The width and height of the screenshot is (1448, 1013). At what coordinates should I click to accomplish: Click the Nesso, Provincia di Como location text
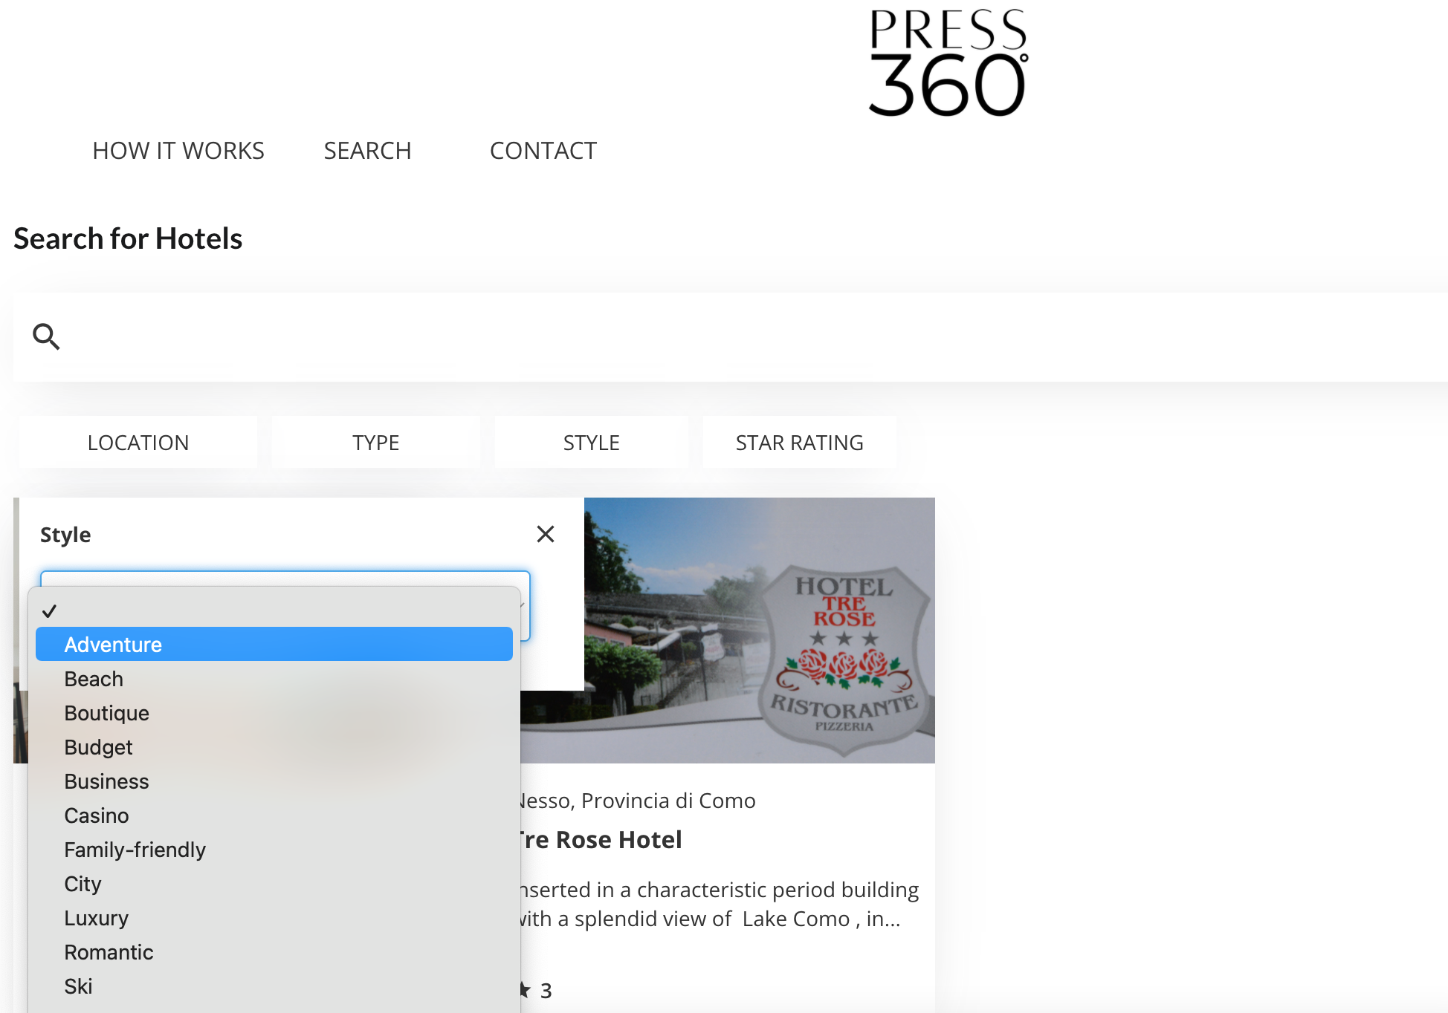coord(638,801)
